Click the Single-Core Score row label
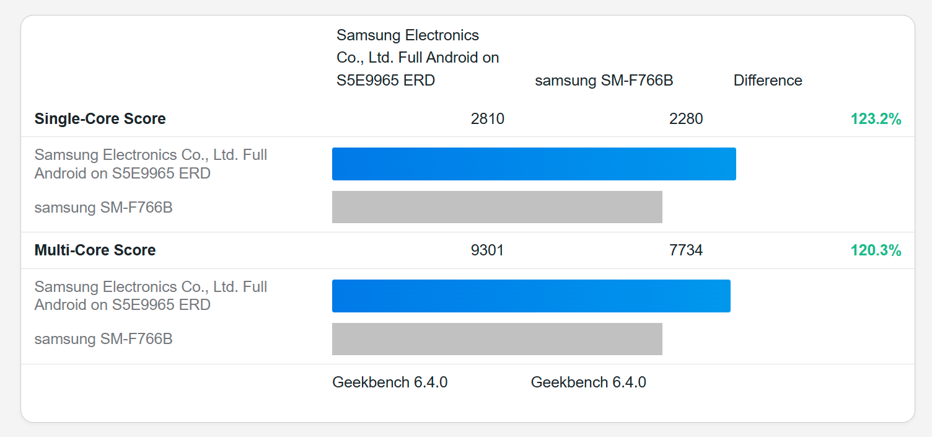Screen dimensions: 932x437 click(x=100, y=119)
